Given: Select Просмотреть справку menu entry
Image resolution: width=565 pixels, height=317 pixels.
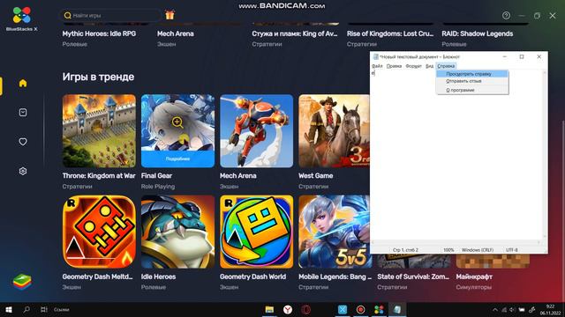Looking at the screenshot, I should click(472, 74).
